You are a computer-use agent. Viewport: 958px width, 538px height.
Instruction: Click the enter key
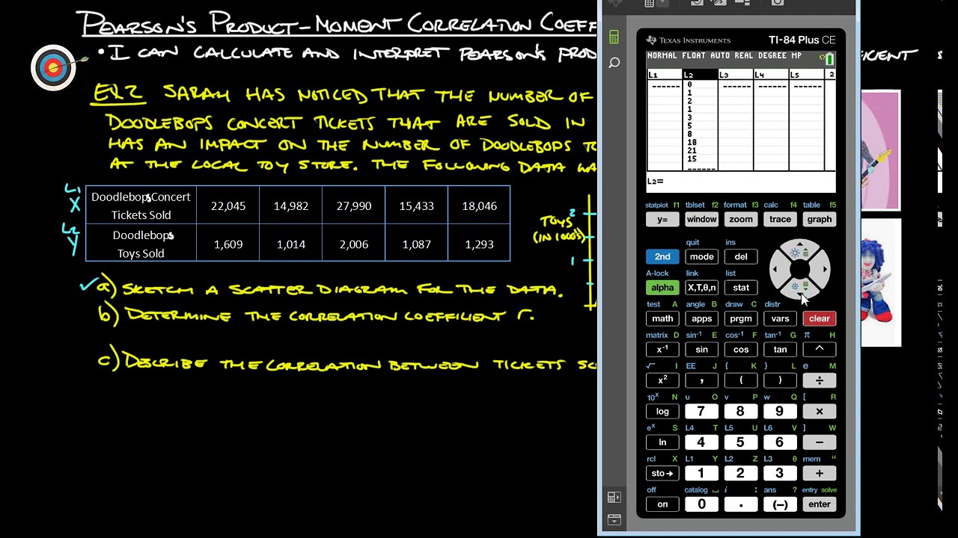819,504
